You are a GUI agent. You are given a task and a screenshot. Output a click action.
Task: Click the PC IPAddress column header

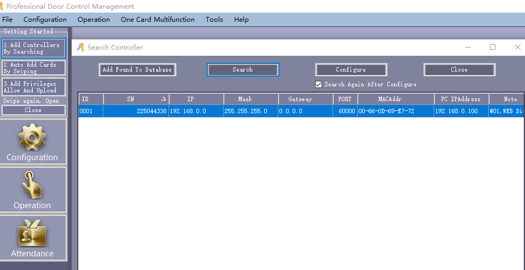pos(462,99)
